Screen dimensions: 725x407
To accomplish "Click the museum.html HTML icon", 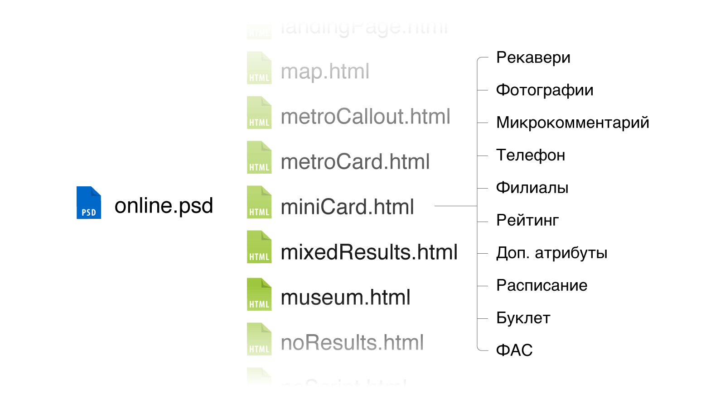I will pyautogui.click(x=259, y=294).
